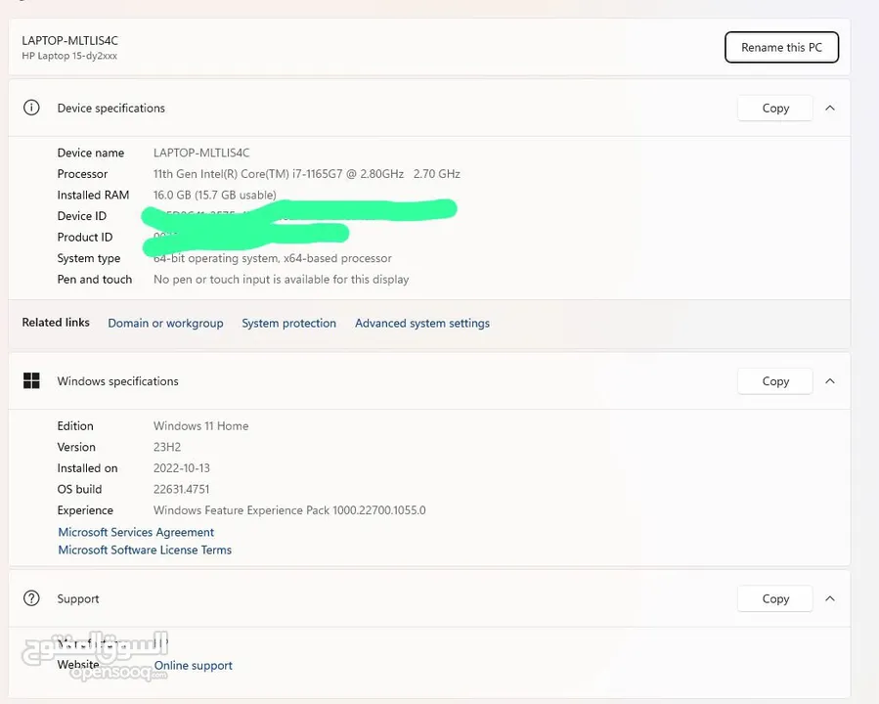
Task: Click the Support question mark icon
Action: (x=31, y=598)
